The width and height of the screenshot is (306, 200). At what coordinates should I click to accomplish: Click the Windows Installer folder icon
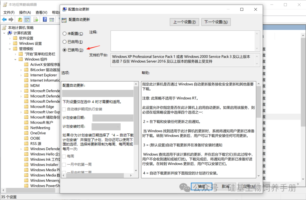(26, 165)
